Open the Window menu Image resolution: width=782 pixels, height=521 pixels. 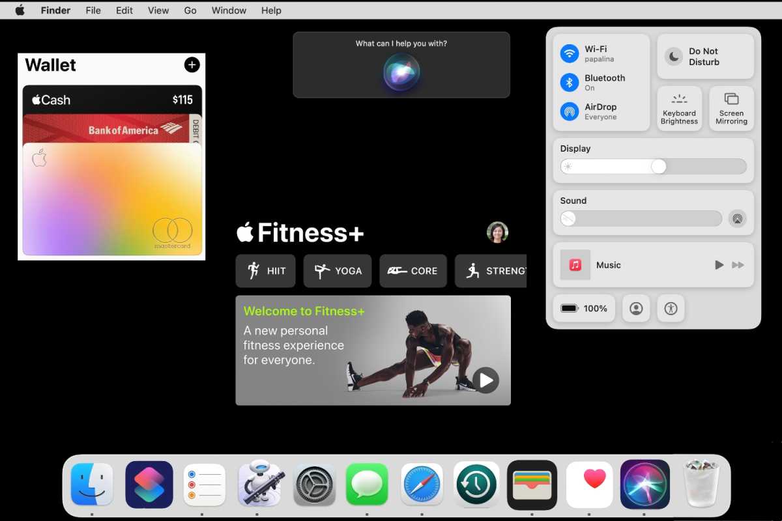point(229,10)
